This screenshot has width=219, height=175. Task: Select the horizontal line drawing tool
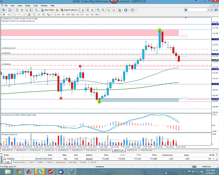[20, 14]
